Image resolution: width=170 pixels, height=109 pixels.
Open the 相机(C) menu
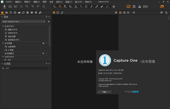coord(59,2)
